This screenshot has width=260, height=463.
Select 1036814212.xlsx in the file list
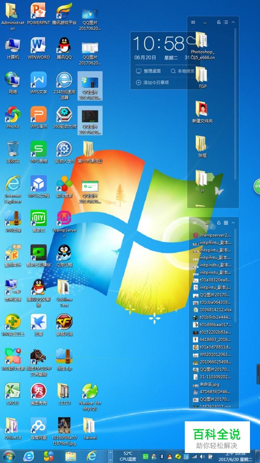point(212,310)
